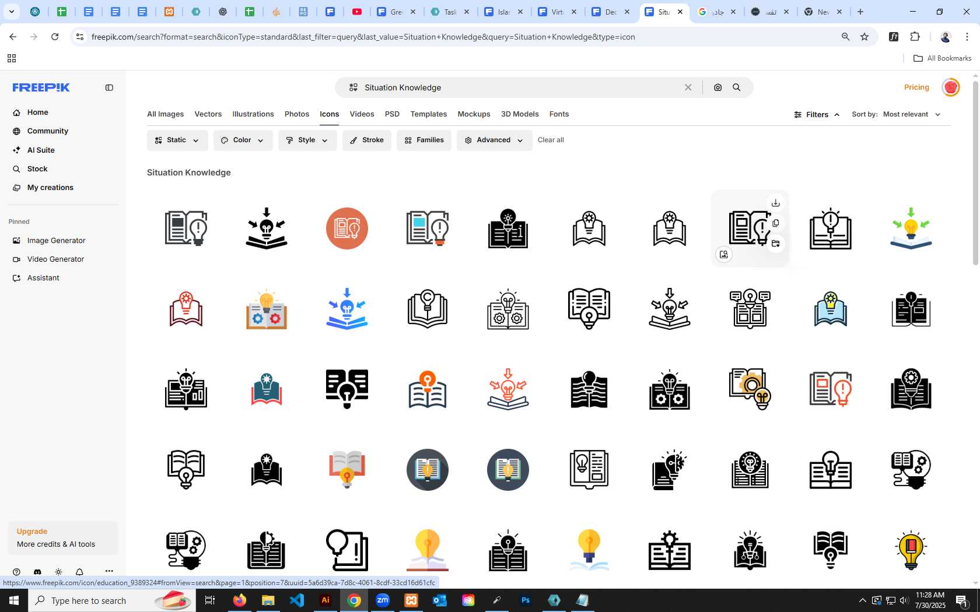The height and width of the screenshot is (612, 980).
Task: Open My creations in the sidebar
Action: (50, 188)
